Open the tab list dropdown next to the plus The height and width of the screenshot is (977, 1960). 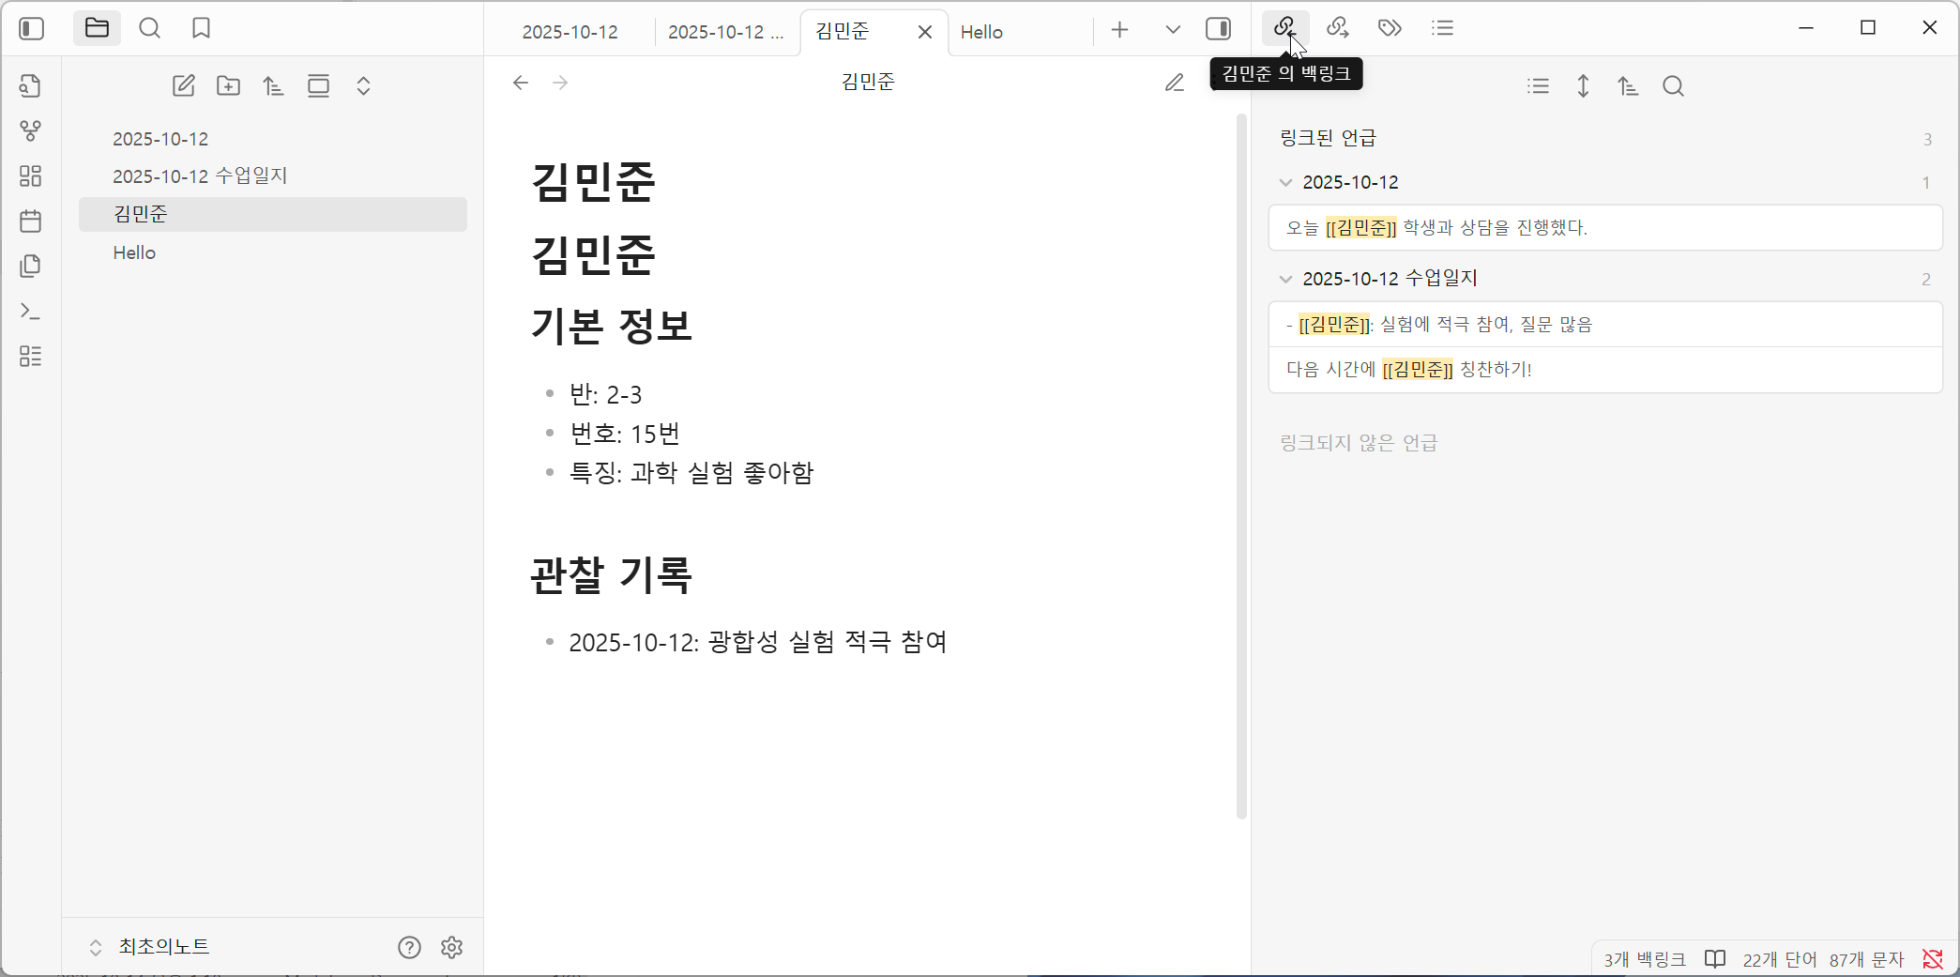1172,29
